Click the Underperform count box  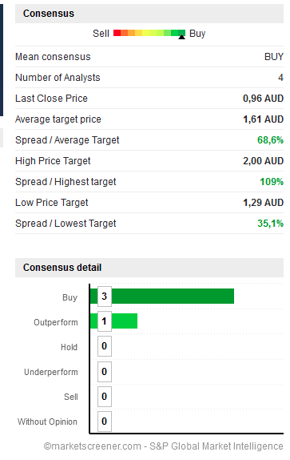coord(105,372)
